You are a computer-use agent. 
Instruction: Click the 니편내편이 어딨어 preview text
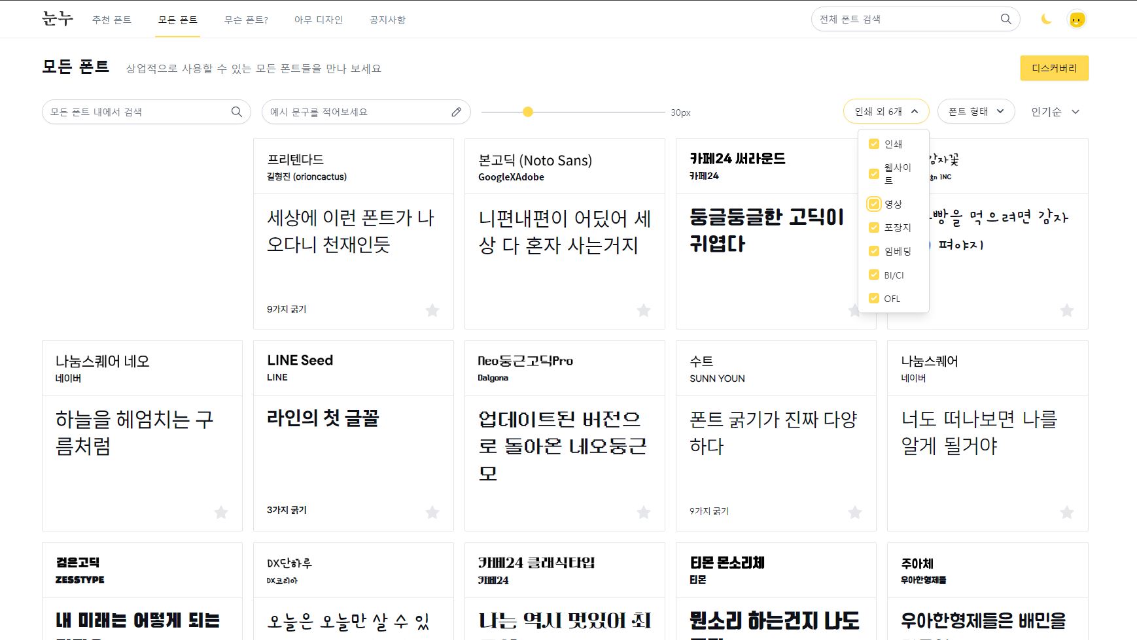(565, 231)
